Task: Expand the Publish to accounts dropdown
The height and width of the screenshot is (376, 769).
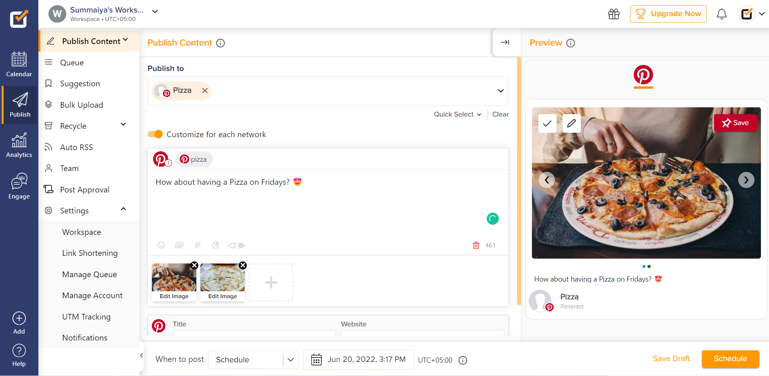Action: point(500,91)
